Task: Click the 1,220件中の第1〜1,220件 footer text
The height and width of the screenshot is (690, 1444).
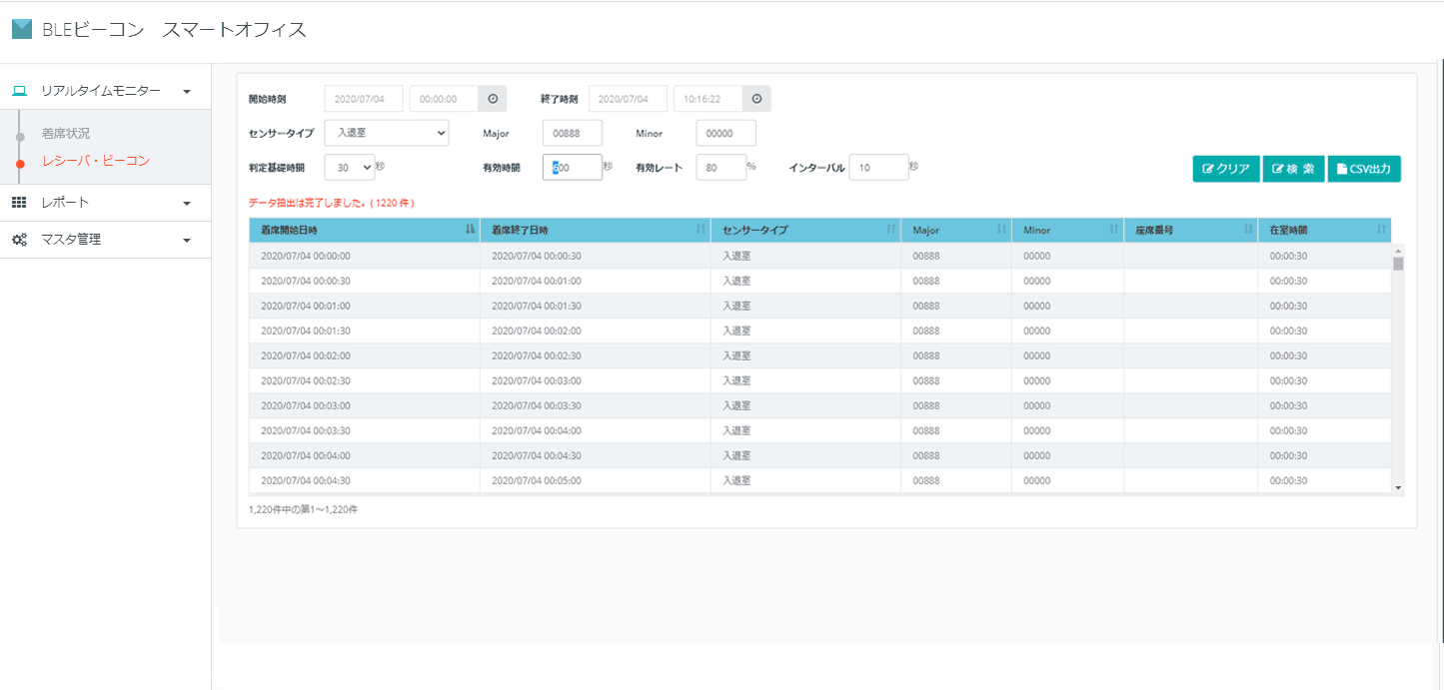Action: [x=303, y=509]
